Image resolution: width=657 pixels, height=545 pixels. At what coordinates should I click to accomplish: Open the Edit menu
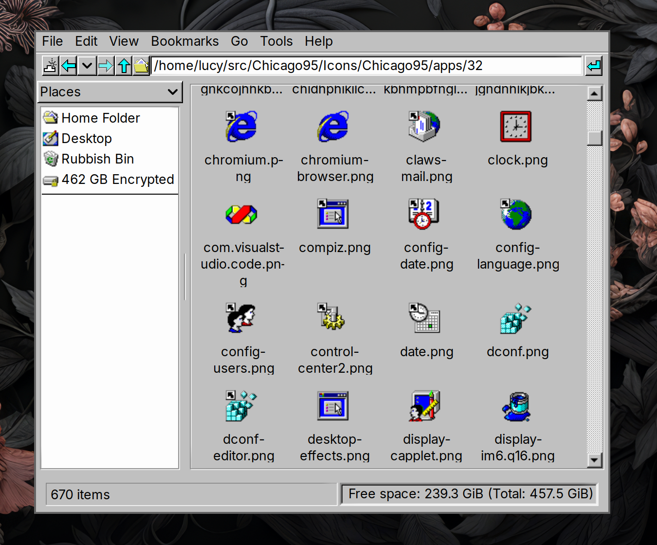pyautogui.click(x=86, y=41)
